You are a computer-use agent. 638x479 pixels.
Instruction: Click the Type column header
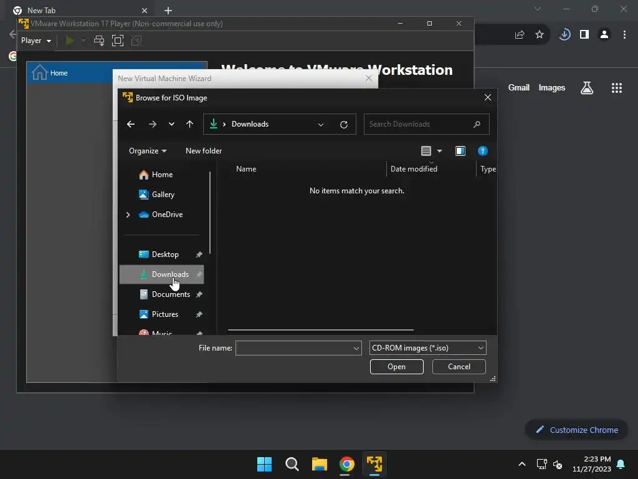click(x=488, y=168)
